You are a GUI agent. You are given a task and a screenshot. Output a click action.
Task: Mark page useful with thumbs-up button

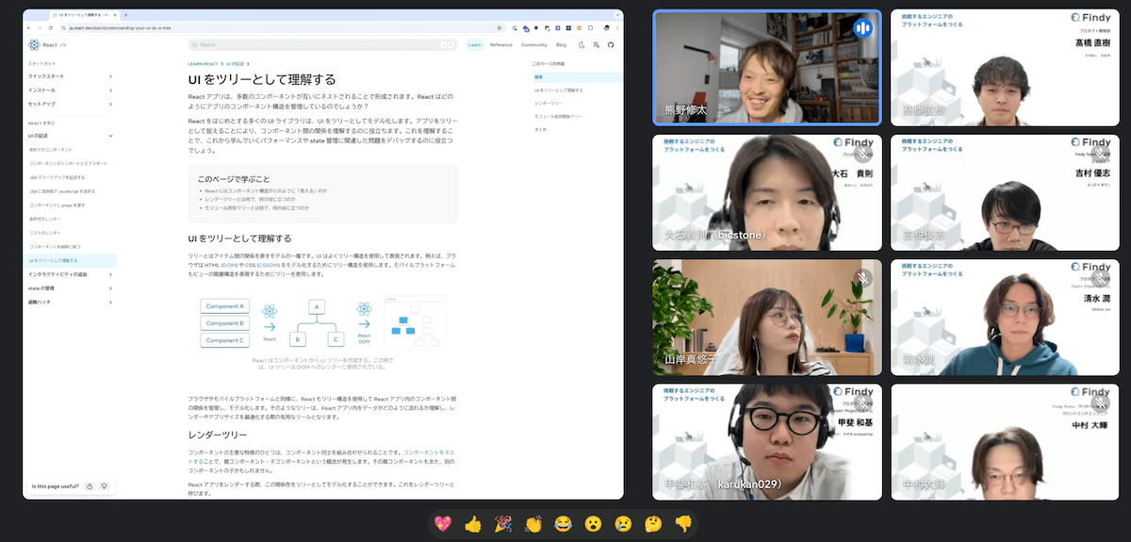point(89,486)
